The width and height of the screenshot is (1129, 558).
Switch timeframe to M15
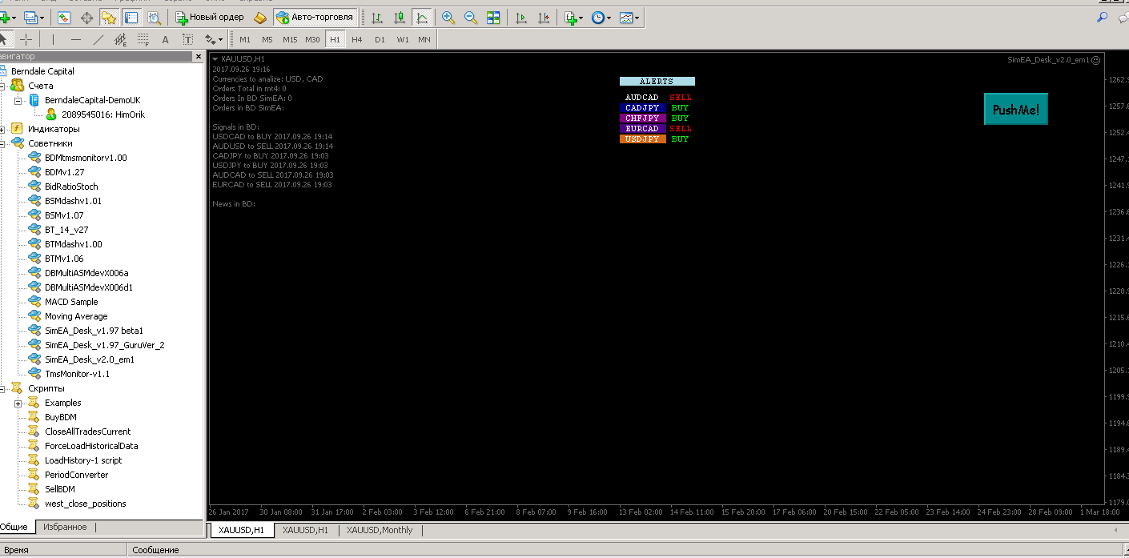point(290,39)
